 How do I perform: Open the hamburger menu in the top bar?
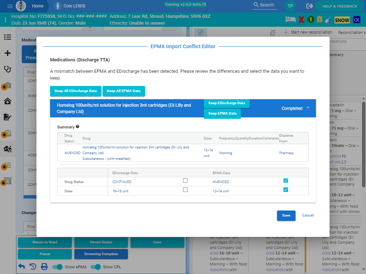10,6
